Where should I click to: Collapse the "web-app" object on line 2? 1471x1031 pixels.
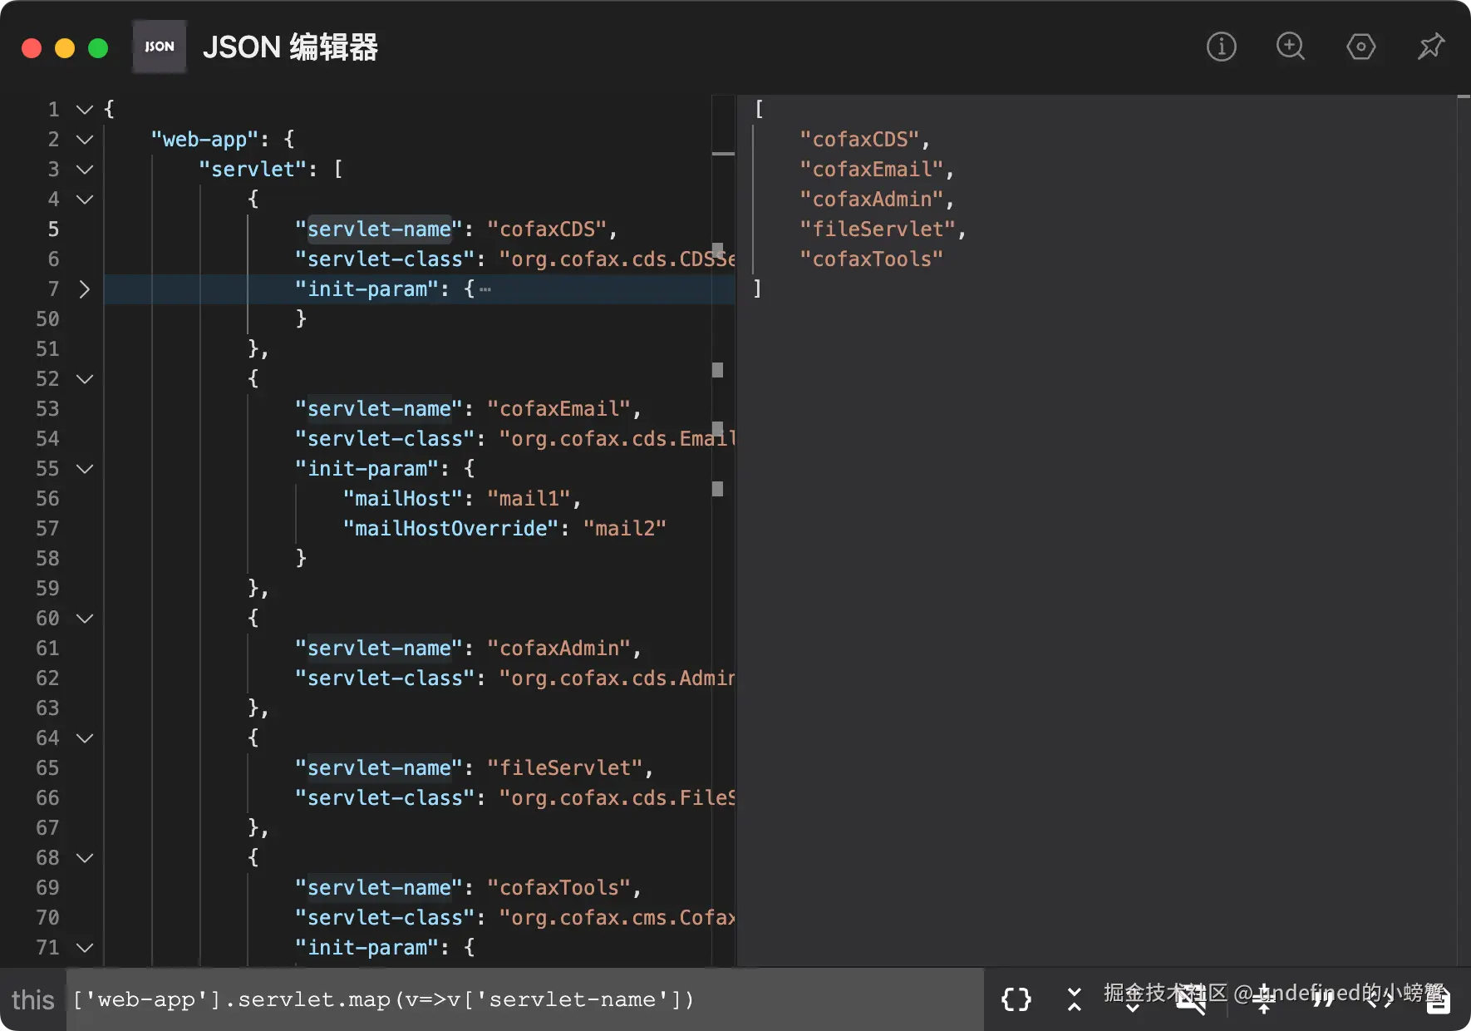point(84,139)
